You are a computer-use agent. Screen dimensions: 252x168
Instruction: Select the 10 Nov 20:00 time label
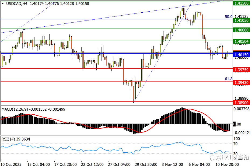point(227,164)
